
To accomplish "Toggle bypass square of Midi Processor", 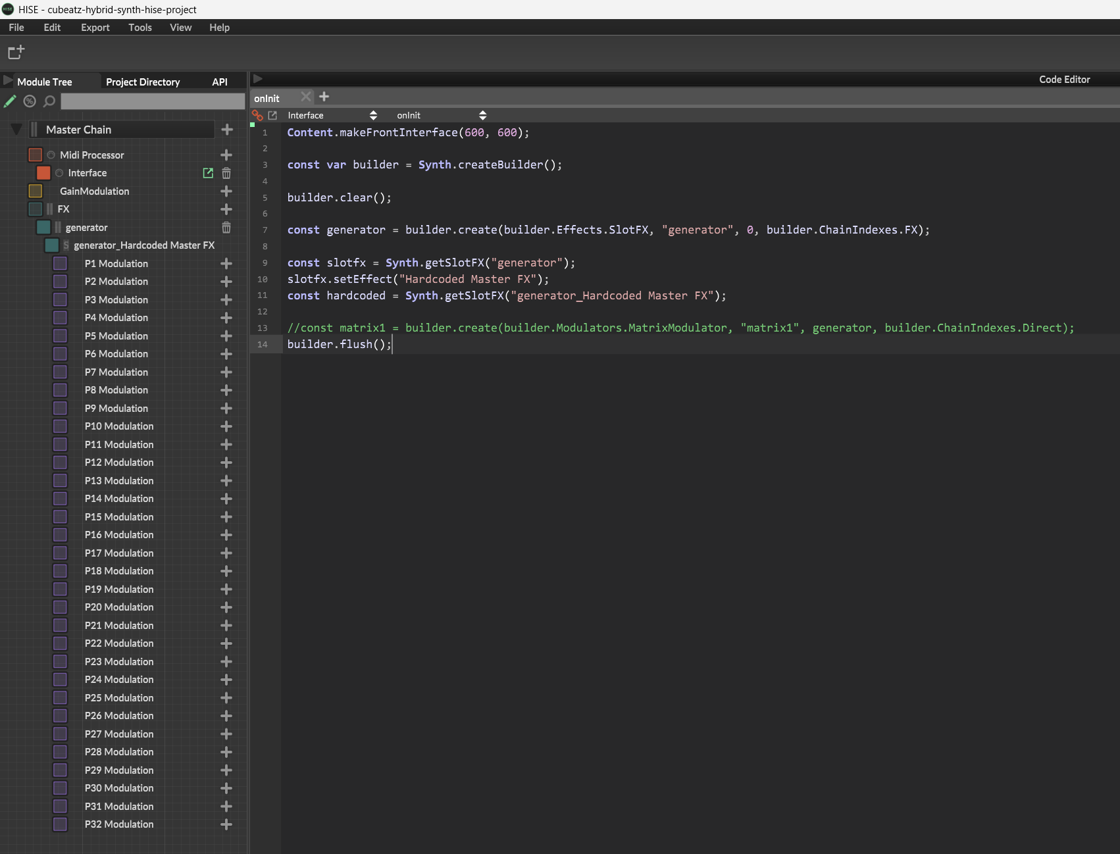I will pos(36,155).
